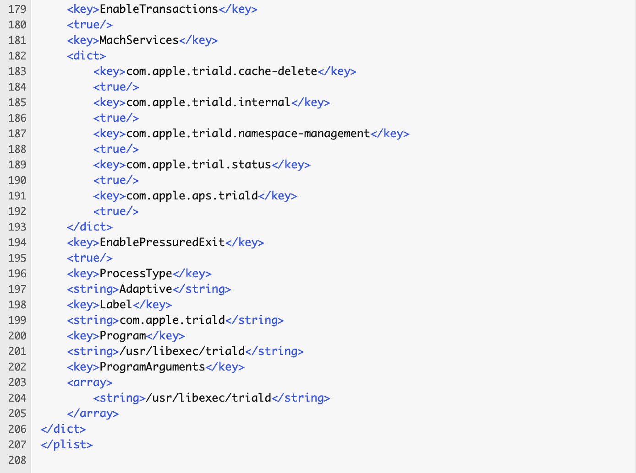Click the </dict> tag on line 206
Viewport: 636px width, 473px height.
pos(63,429)
